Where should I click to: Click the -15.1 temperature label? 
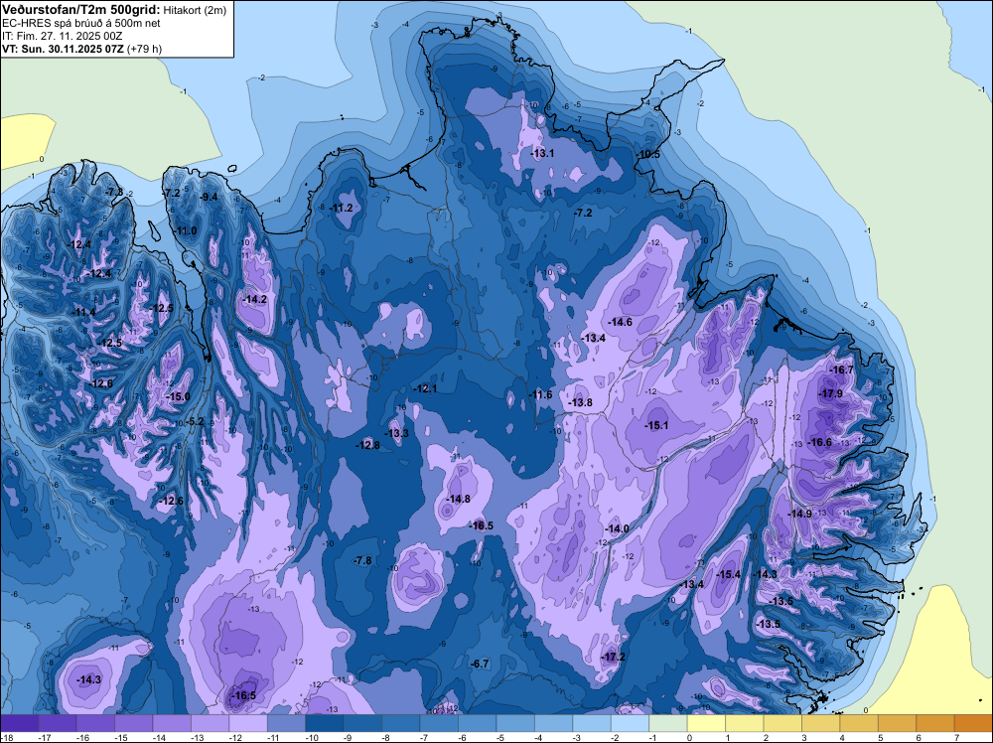coord(656,425)
